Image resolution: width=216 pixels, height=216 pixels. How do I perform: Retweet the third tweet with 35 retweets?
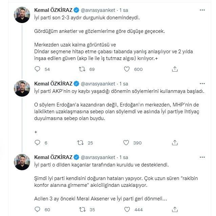(x=82, y=210)
